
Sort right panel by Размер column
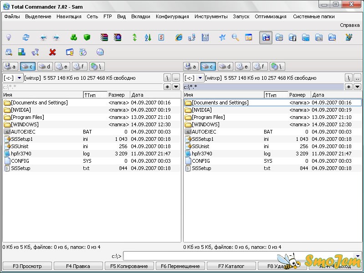point(299,95)
